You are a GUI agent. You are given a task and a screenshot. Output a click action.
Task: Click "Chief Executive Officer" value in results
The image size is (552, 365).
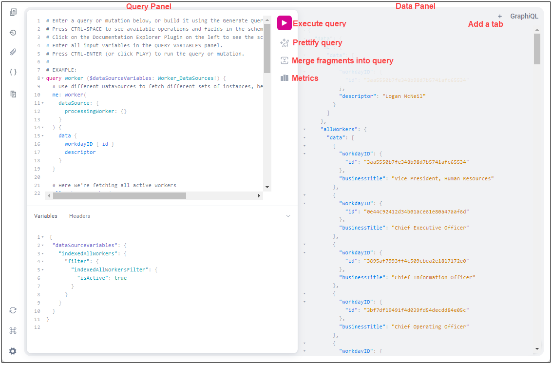coord(430,228)
